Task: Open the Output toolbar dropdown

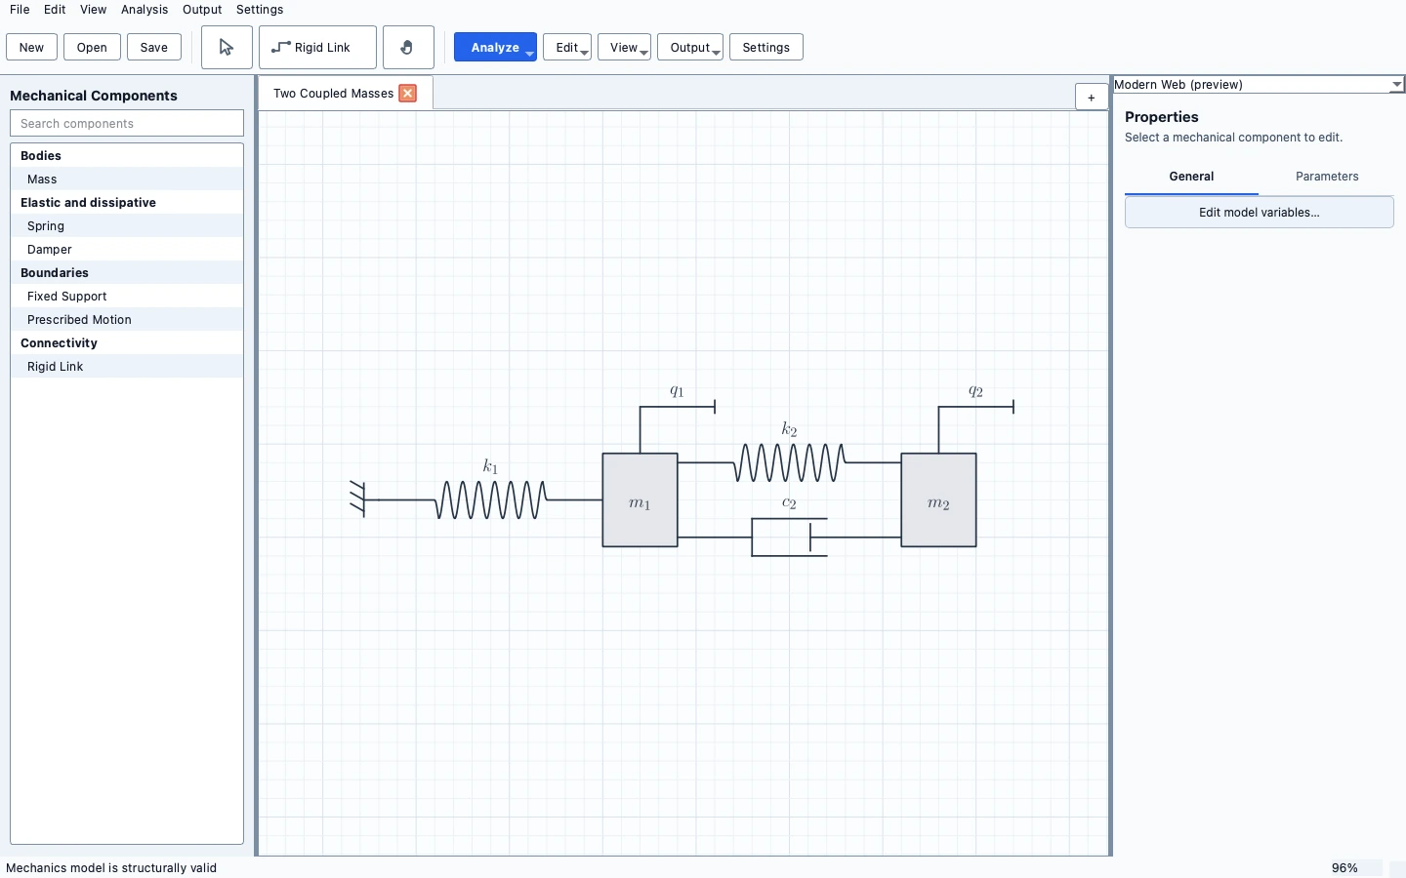Action: pos(690,48)
